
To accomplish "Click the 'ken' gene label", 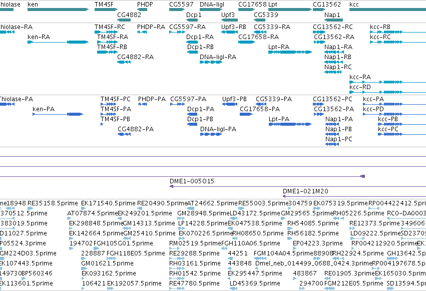I will (x=33, y=5).
